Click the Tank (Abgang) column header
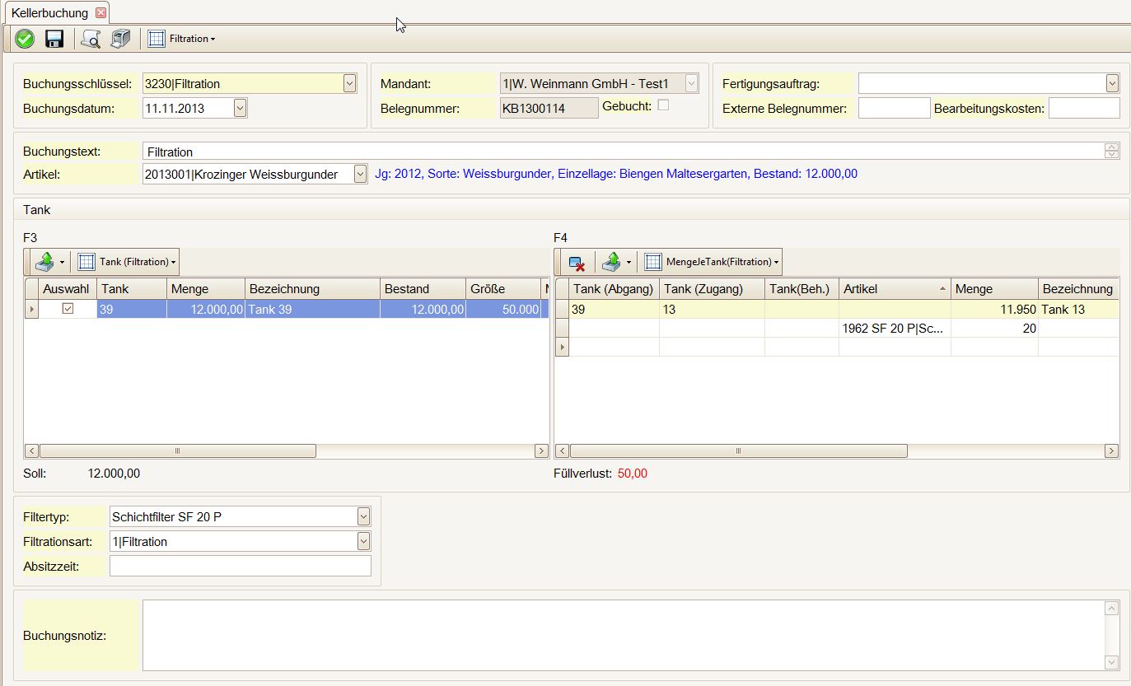 point(614,289)
